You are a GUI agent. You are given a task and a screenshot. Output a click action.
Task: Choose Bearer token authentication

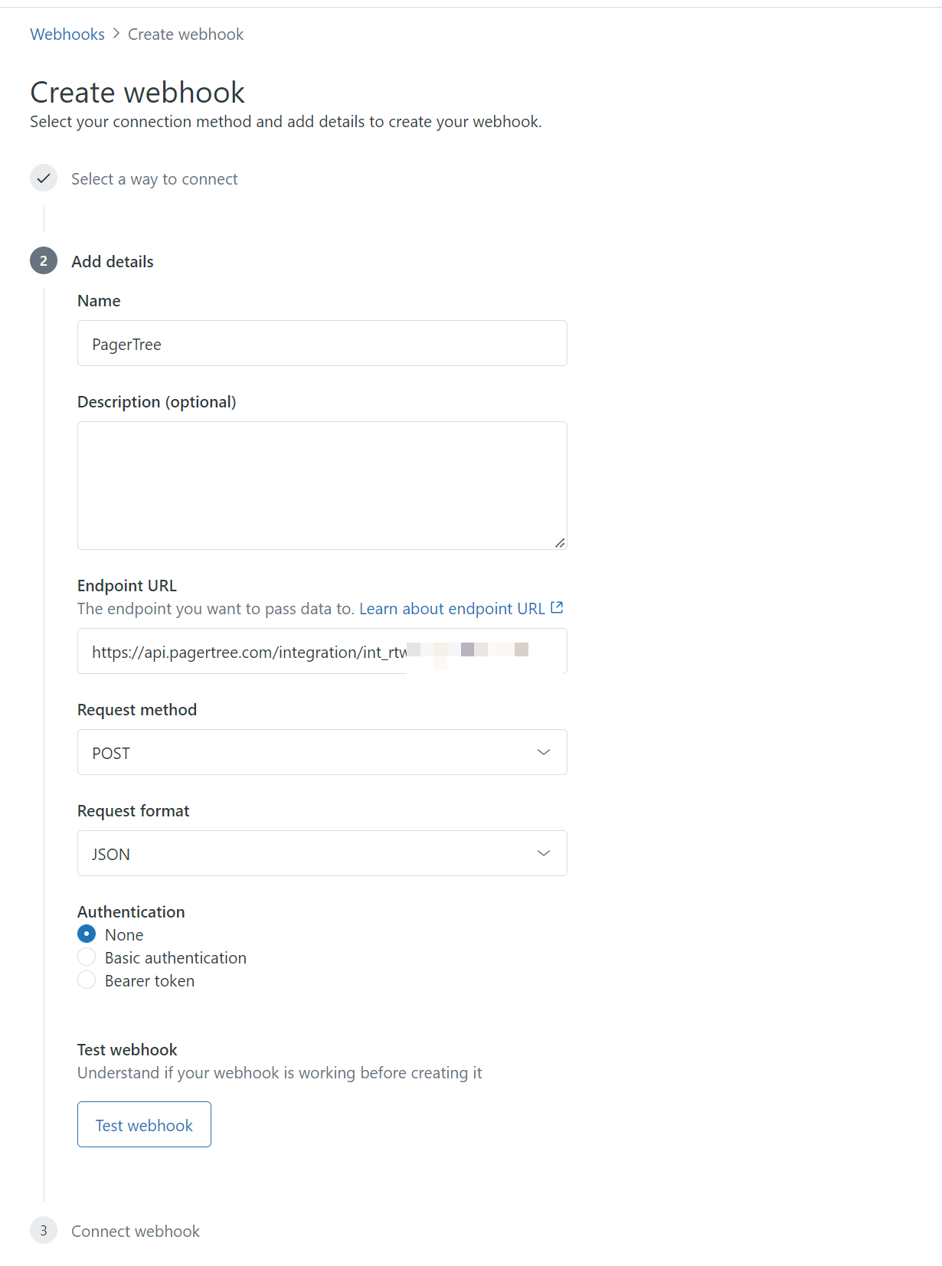pos(87,980)
